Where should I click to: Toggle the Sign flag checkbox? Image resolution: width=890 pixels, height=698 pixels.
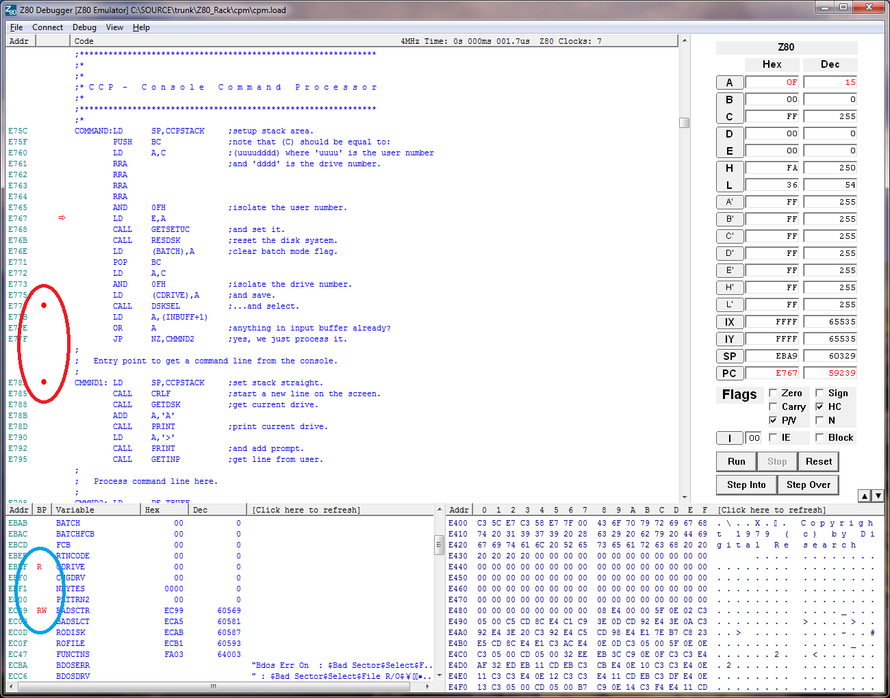pyautogui.click(x=819, y=393)
